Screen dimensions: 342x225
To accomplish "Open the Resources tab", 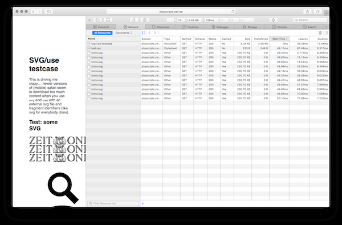I will pyautogui.click(x=161, y=27).
